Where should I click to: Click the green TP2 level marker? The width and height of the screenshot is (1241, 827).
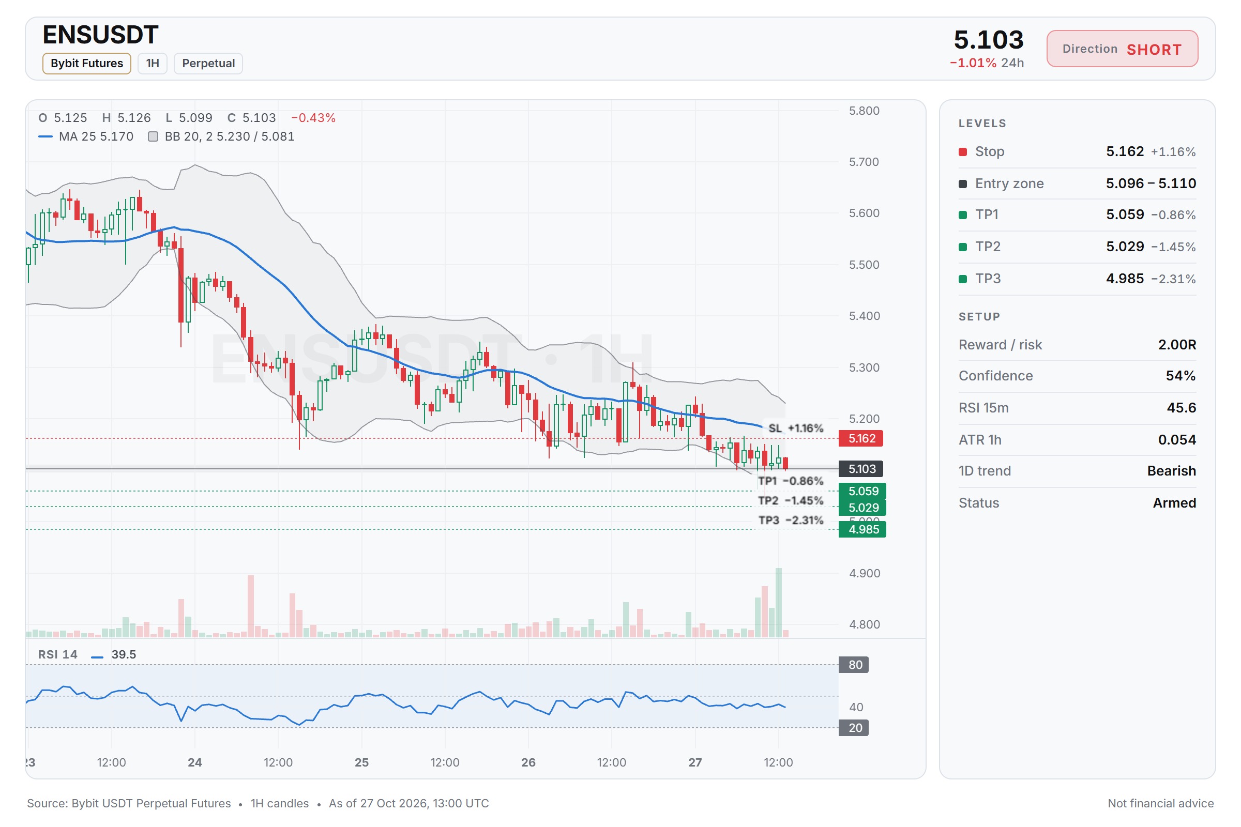click(963, 247)
